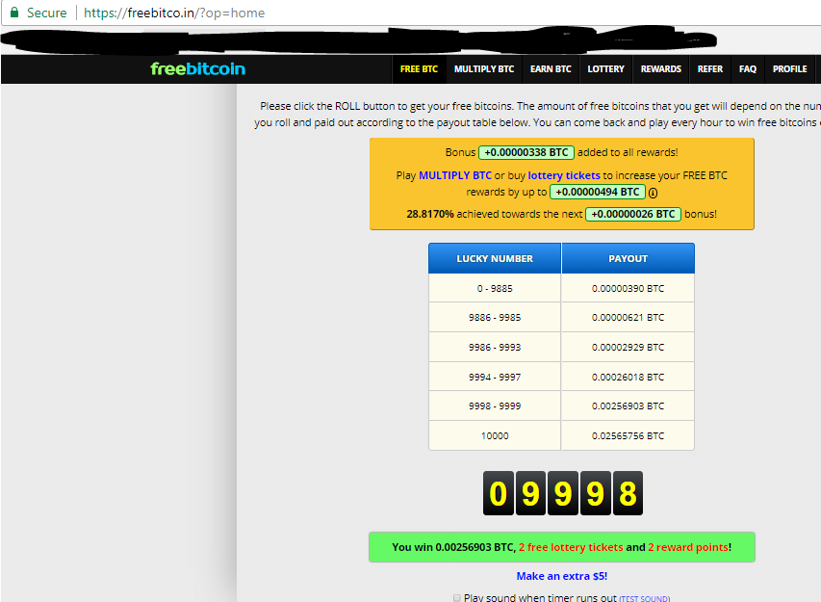The width and height of the screenshot is (821, 602).
Task: Open the REFER page
Action: (x=710, y=69)
